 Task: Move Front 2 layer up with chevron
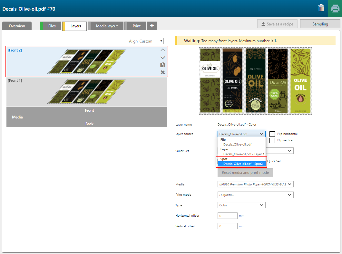tap(163, 50)
